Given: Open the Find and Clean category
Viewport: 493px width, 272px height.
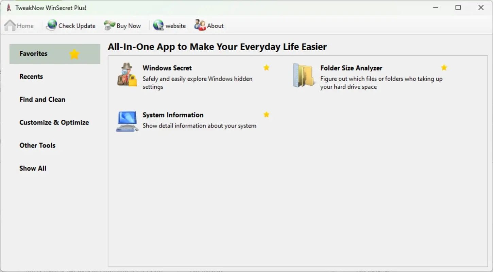Looking at the screenshot, I should coord(42,100).
